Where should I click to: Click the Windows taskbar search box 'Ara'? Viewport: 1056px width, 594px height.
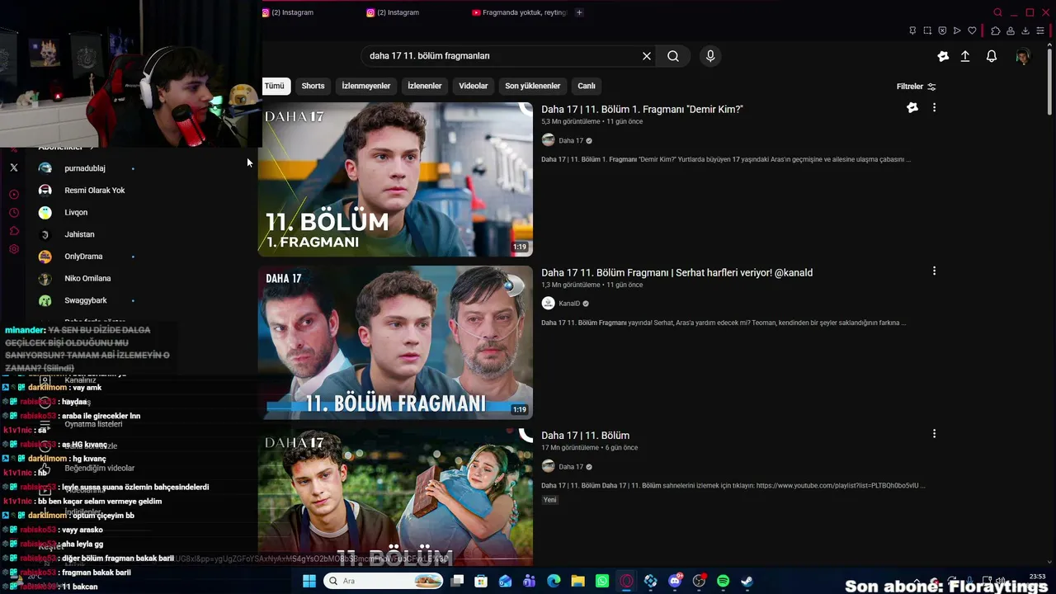384,581
